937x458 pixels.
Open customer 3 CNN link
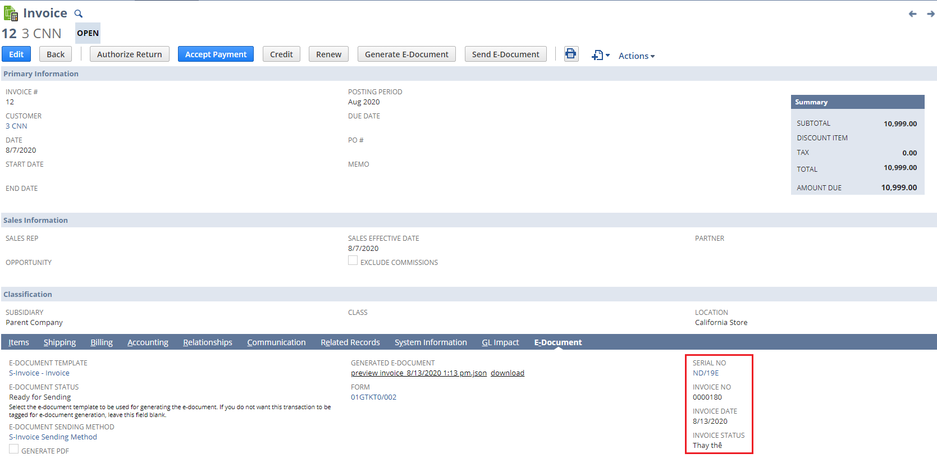[x=16, y=126]
